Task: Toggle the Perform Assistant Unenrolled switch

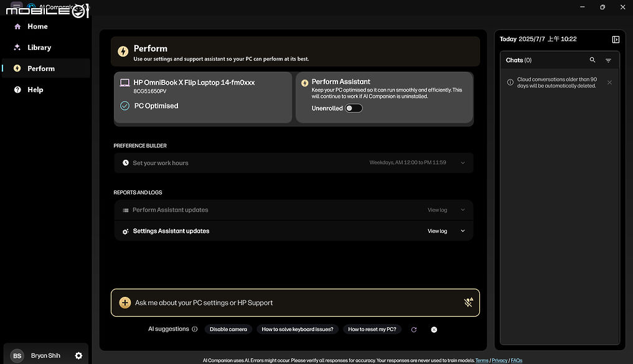Action: [x=354, y=108]
